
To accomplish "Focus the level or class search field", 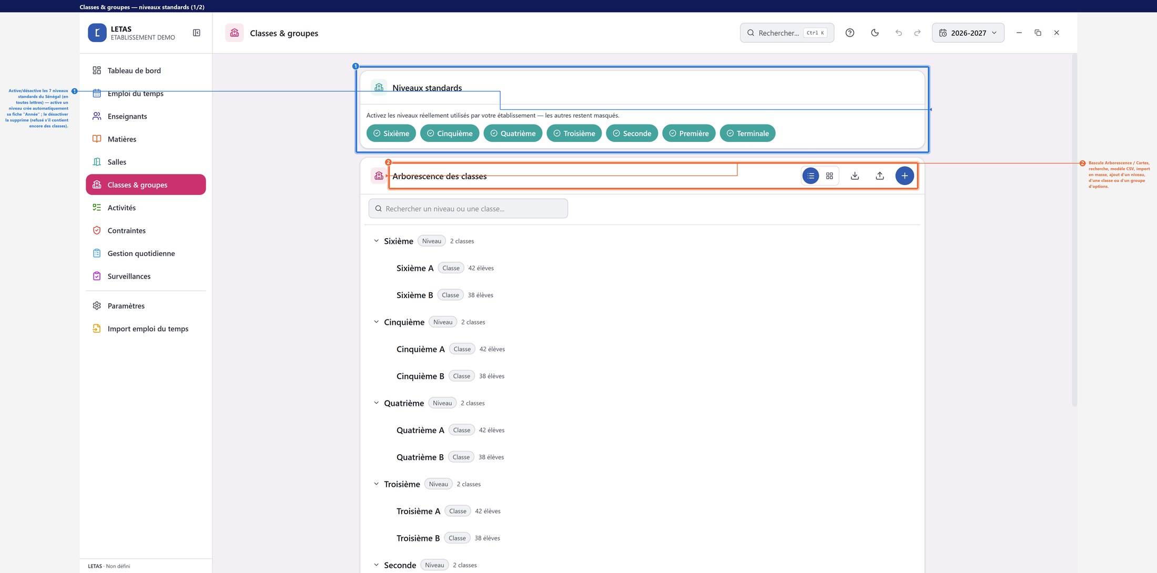I will (468, 209).
